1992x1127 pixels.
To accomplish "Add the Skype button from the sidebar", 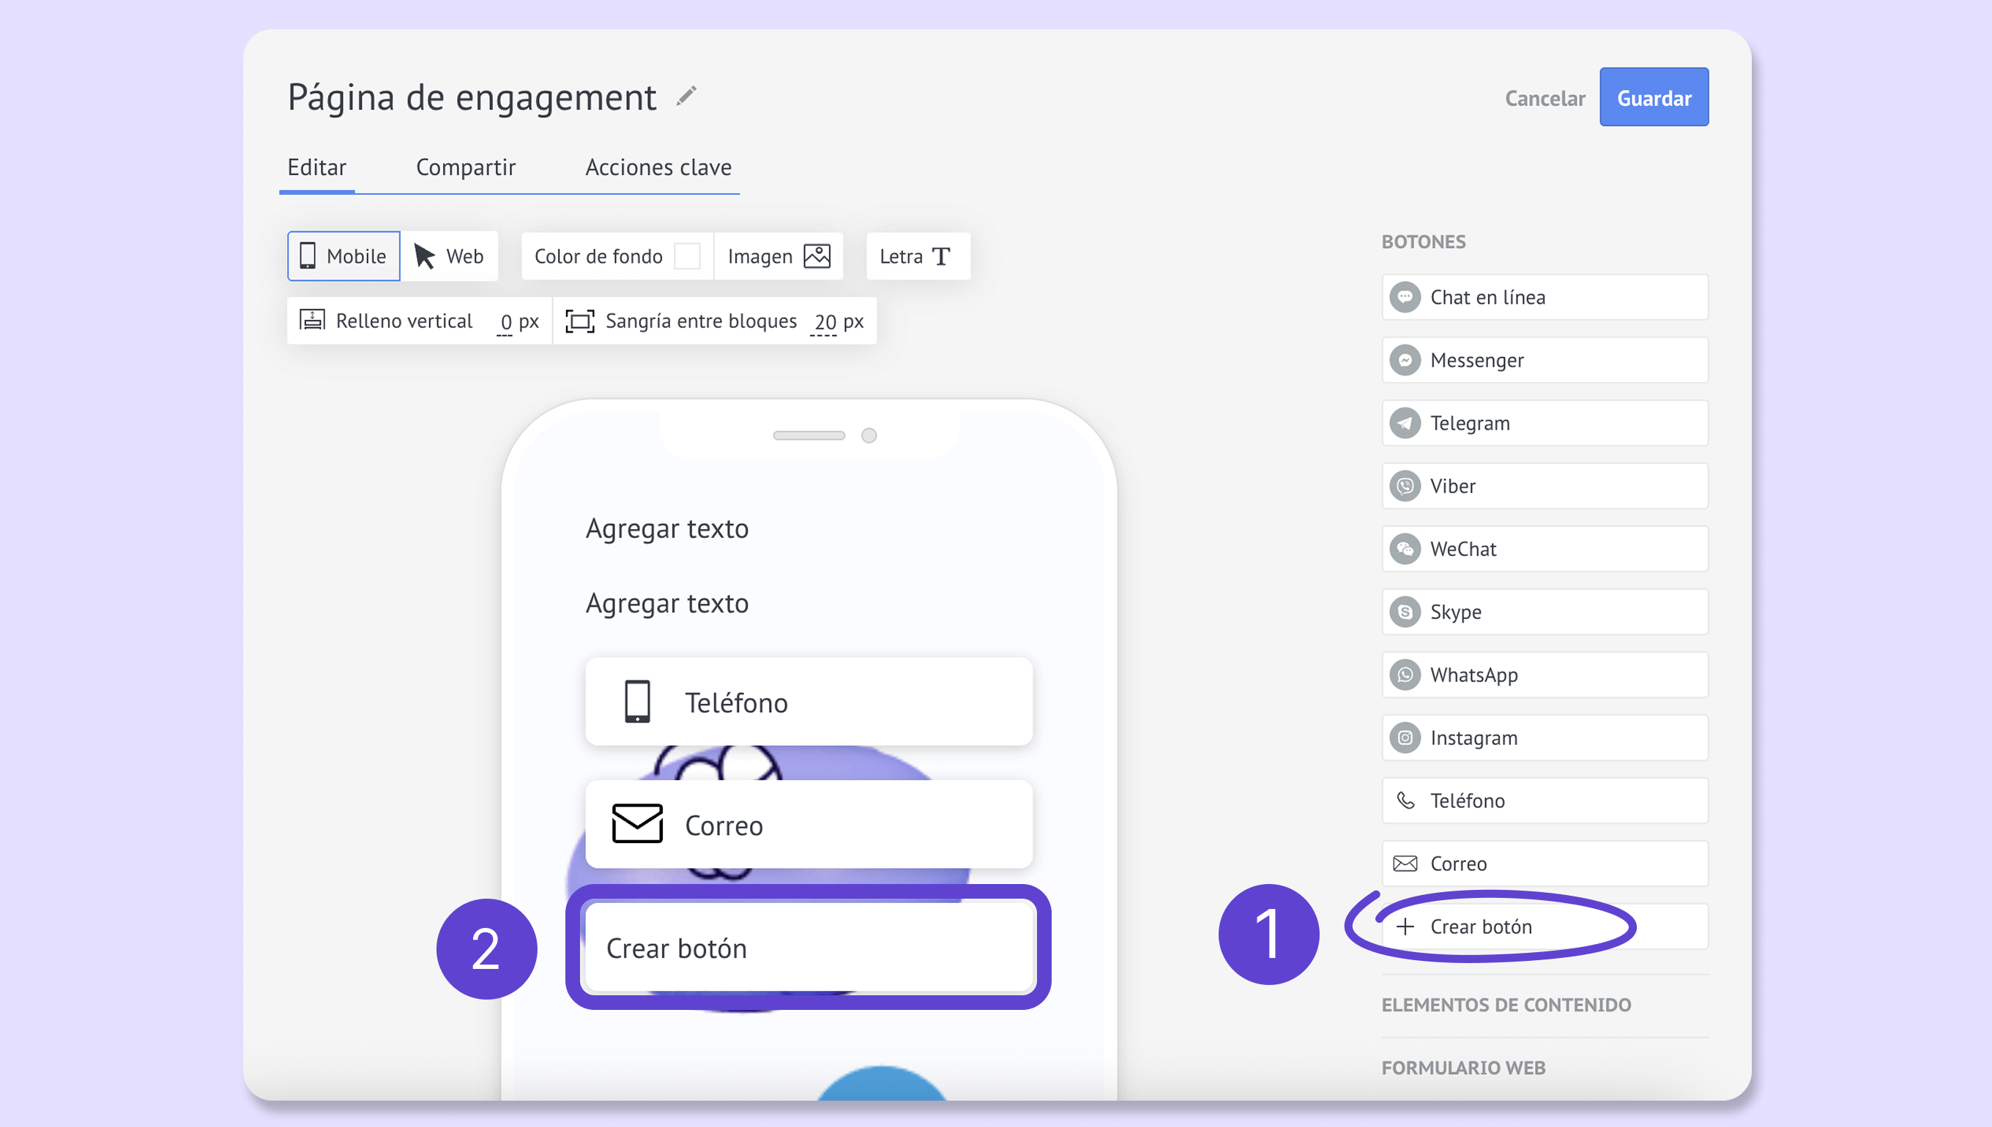I will 1544,613.
